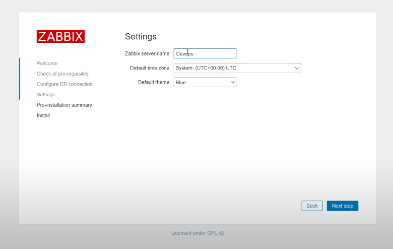Select Check of pre-requisites step
Screen dimensions: 393x249
[x=62, y=74]
